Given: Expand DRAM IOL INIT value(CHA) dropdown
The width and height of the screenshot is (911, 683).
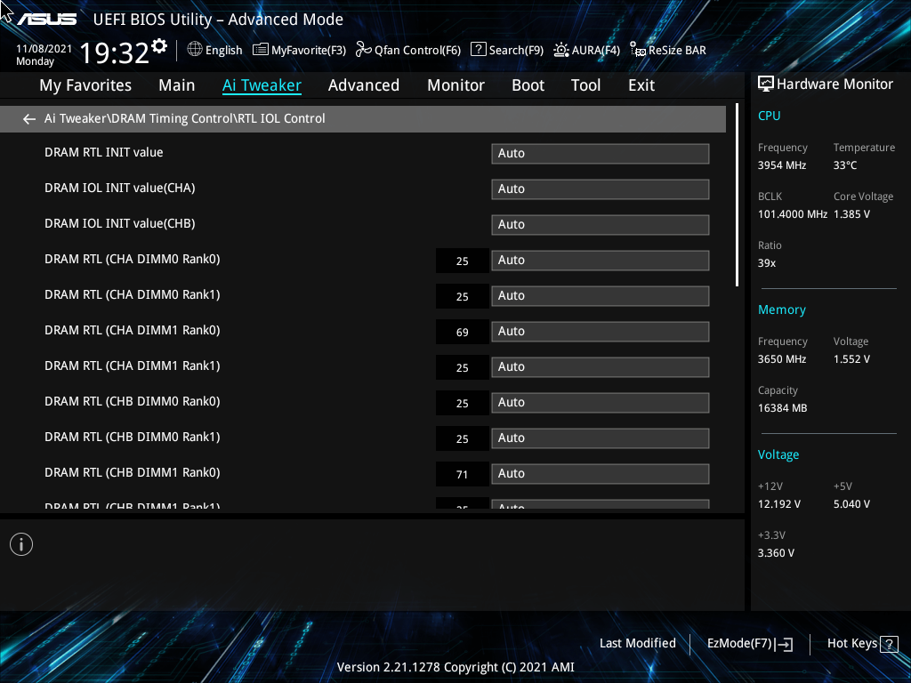Looking at the screenshot, I should click(601, 189).
